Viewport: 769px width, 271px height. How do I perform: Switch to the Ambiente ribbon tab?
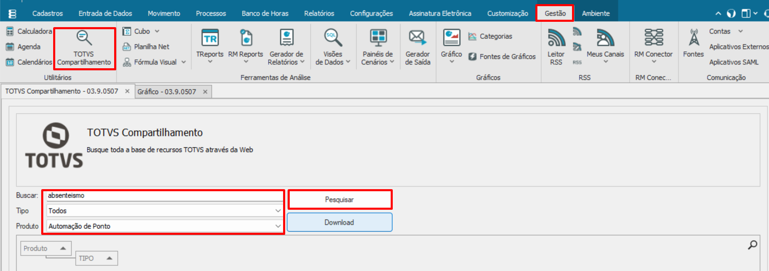pos(596,14)
